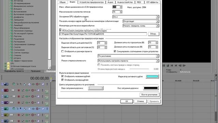The height and width of the screenshot is (123, 218).
Task: Click the track fade bottom black swatch
Action: (151, 88)
